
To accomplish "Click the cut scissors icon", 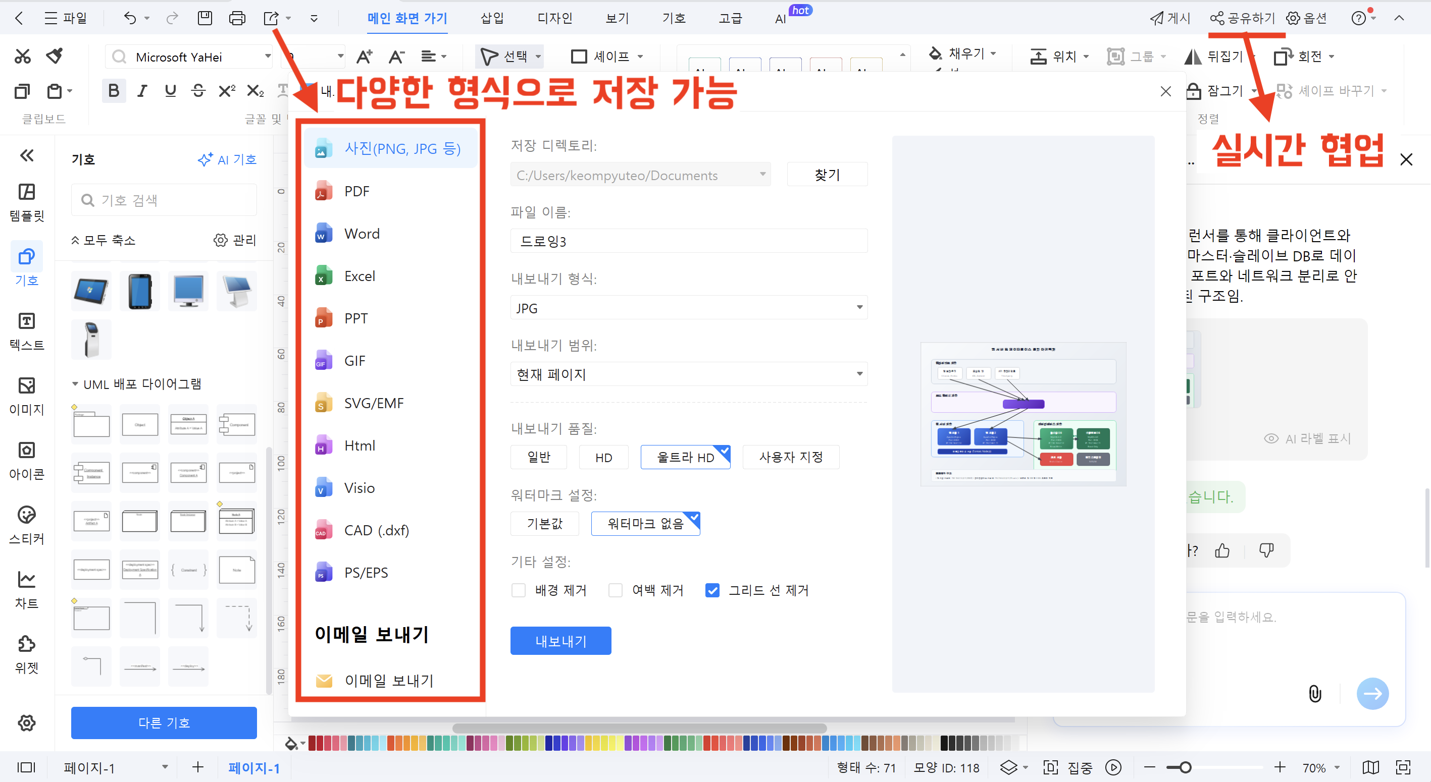I will 23,56.
